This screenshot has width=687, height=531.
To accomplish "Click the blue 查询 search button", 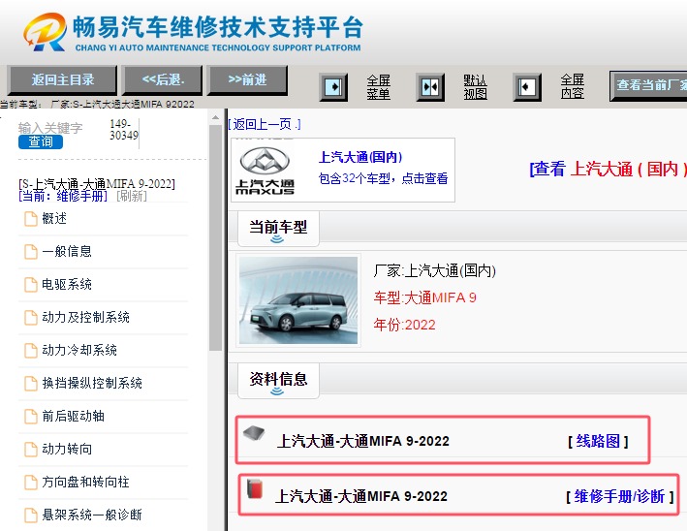I will click(x=41, y=141).
